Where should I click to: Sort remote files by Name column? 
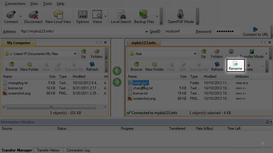tap(132, 76)
